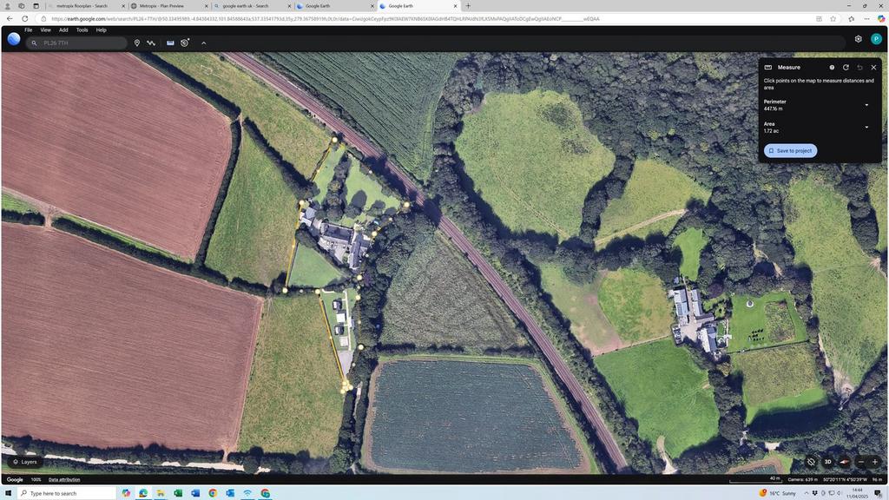Viewport: 889px width, 500px height.
Task: Expand the Area units dropdown
Action: click(x=866, y=127)
